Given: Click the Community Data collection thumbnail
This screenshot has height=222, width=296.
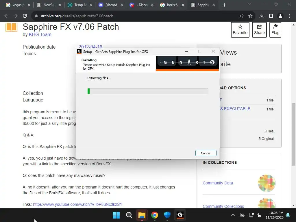Looking at the screenshot, I should coord(267,183).
